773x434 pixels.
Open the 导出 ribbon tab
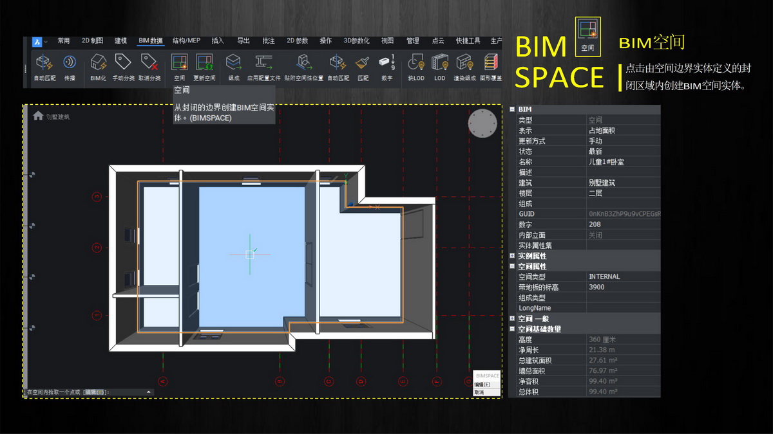243,41
